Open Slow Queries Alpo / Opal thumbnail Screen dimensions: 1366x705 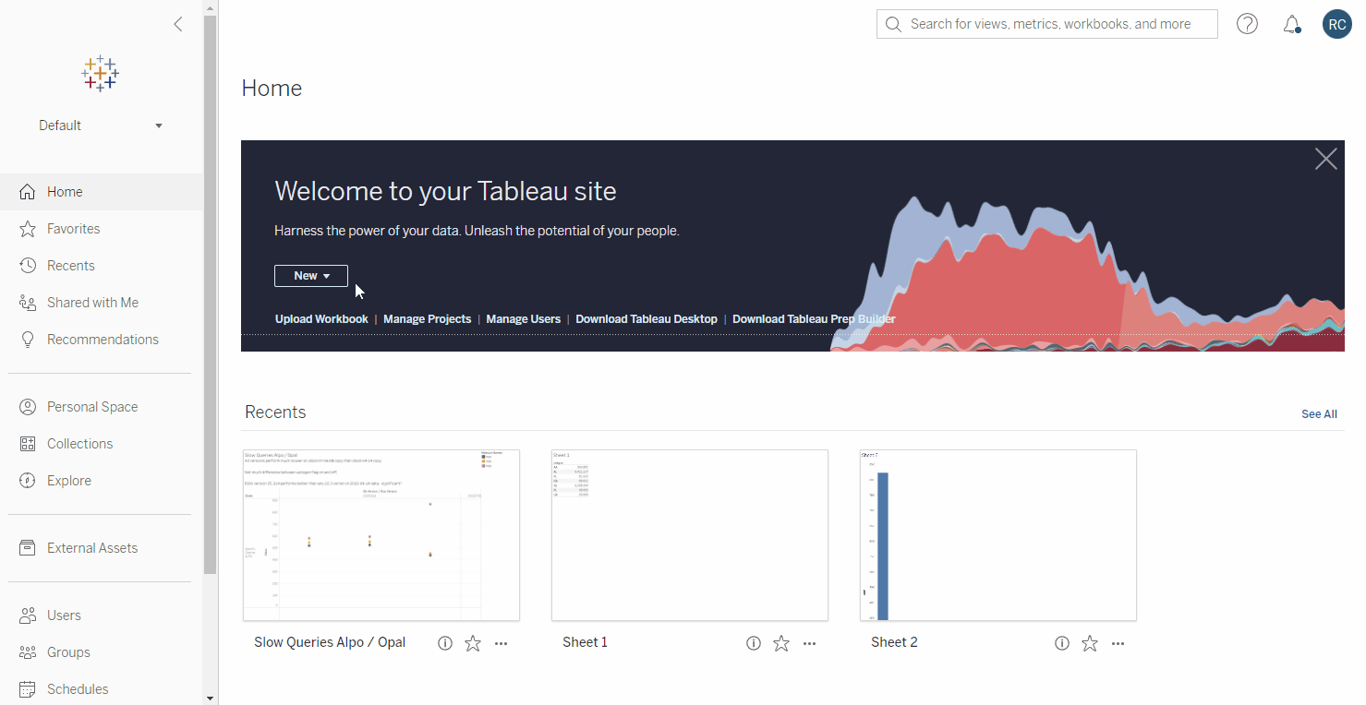[381, 535]
